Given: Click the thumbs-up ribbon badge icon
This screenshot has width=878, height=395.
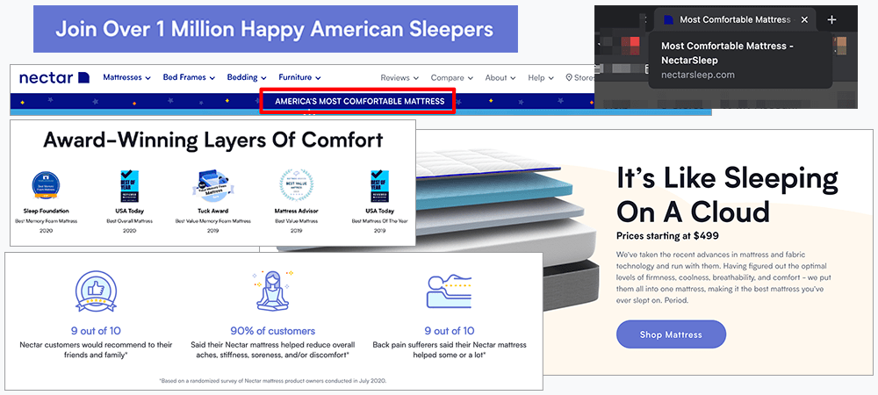Looking at the screenshot, I should point(96,291).
